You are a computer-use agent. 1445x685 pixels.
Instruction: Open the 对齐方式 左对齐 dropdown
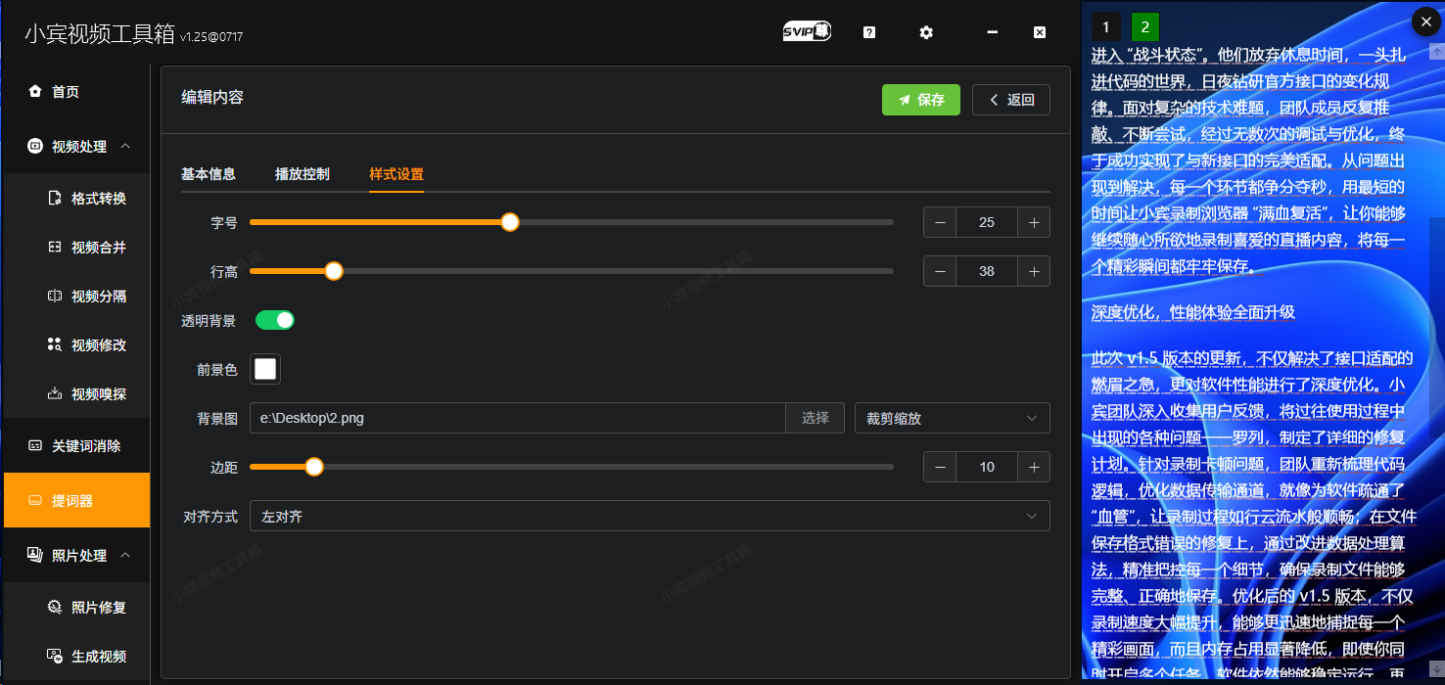click(x=650, y=516)
